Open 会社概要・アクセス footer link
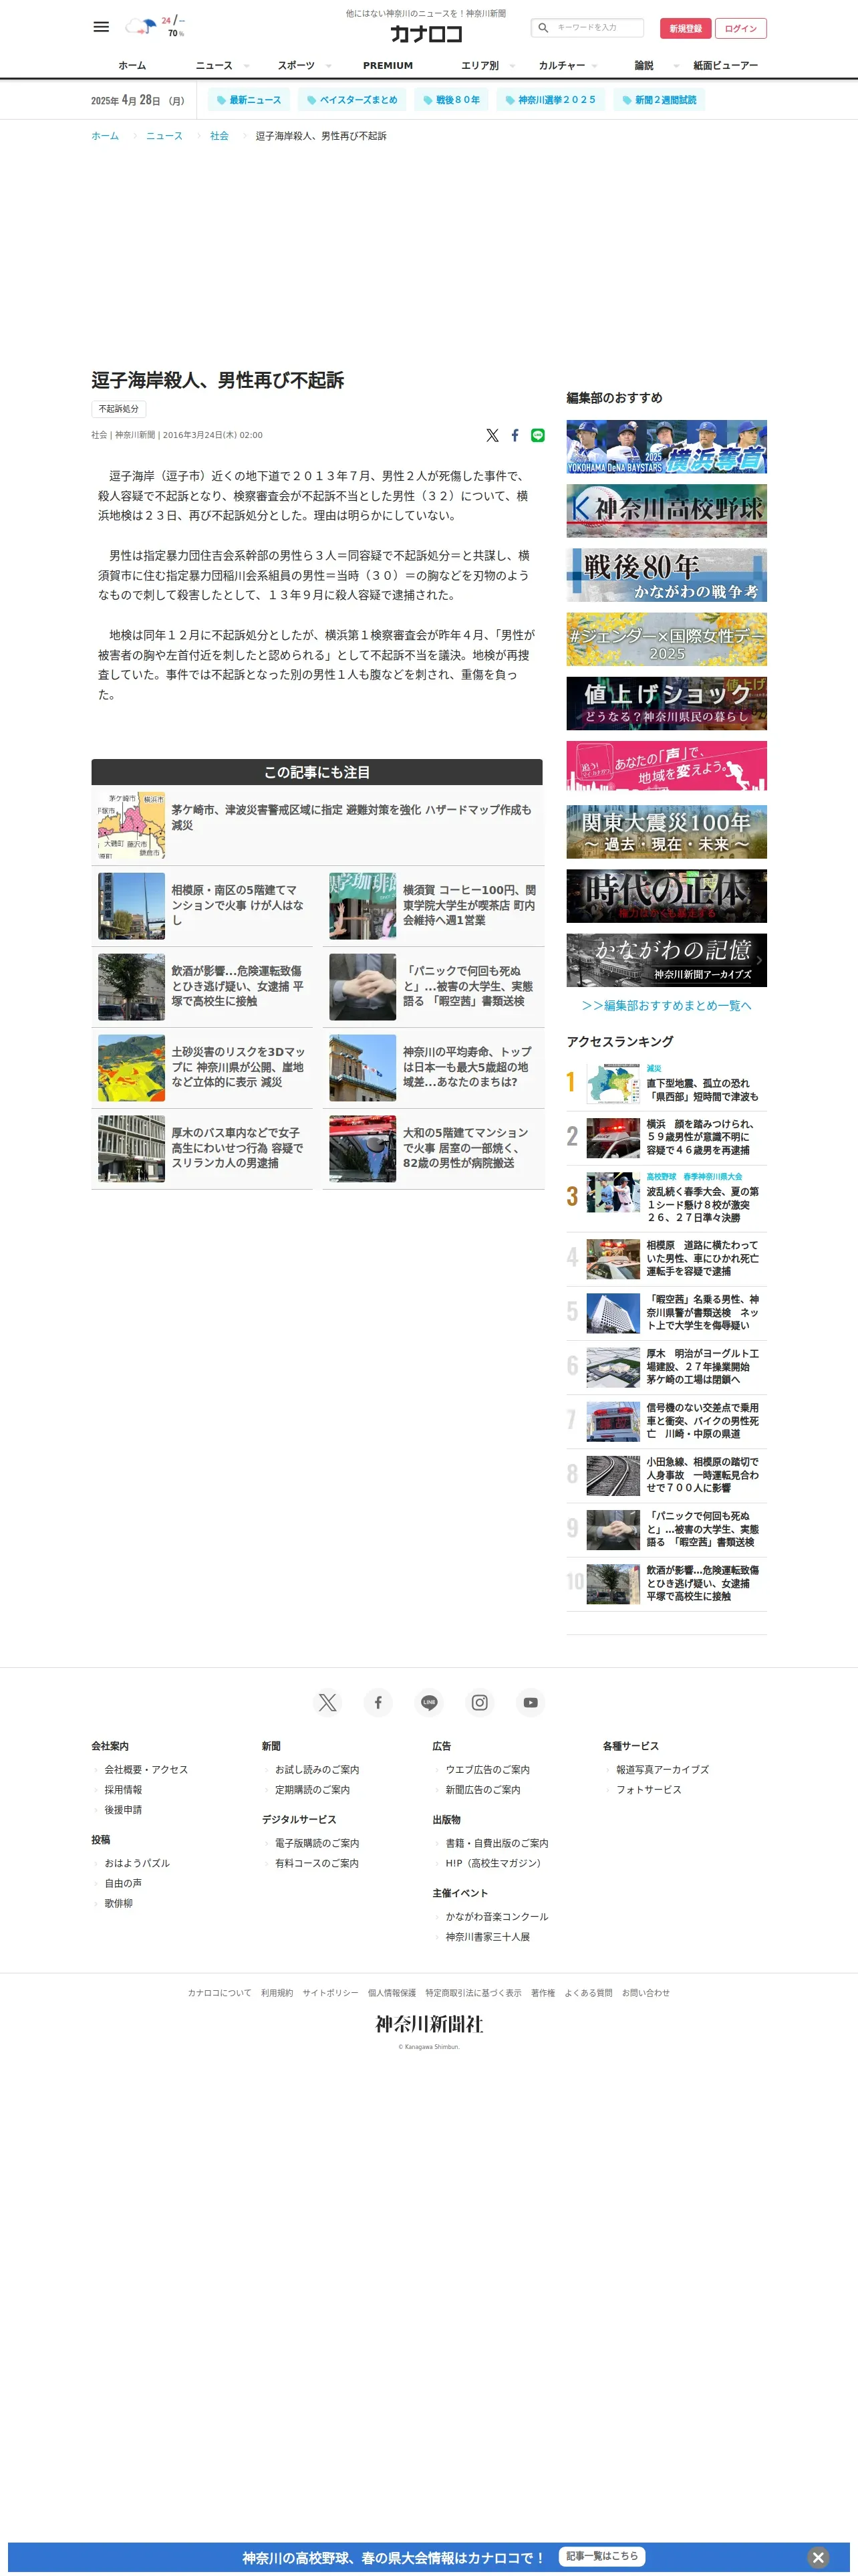 [x=146, y=1769]
